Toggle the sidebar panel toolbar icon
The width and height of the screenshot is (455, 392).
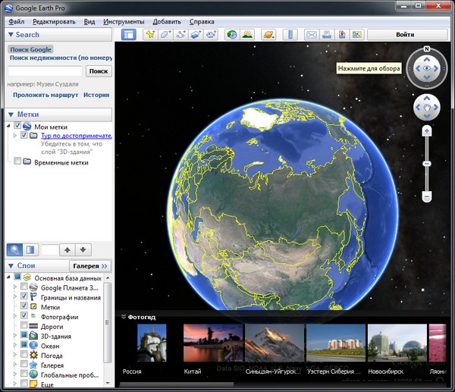(129, 35)
